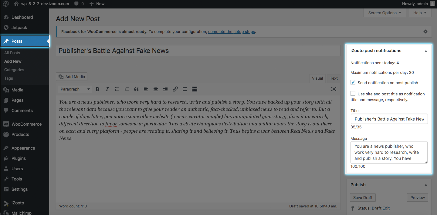
Task: Click the Add Media button
Action: click(72, 77)
